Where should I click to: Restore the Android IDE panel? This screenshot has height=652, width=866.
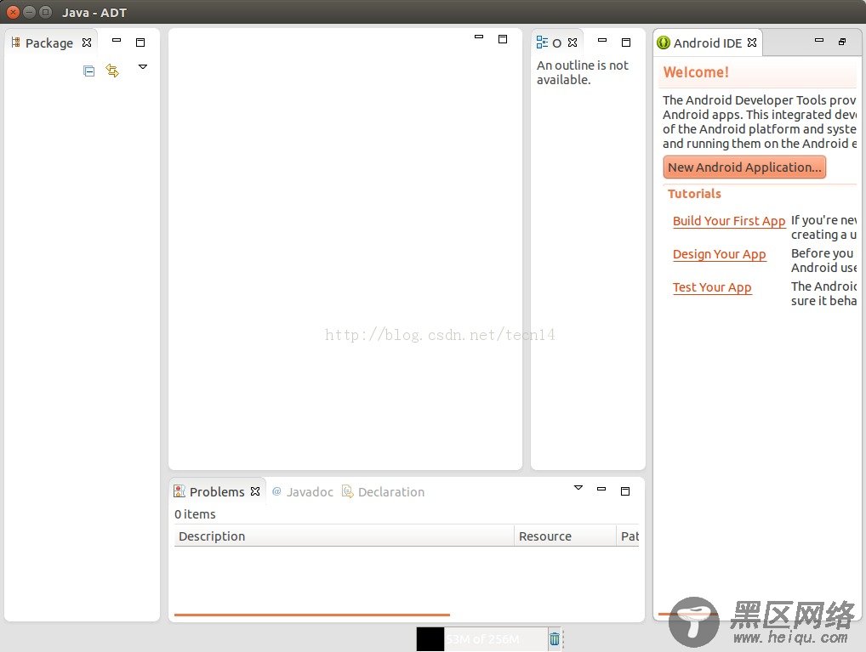[x=842, y=42]
